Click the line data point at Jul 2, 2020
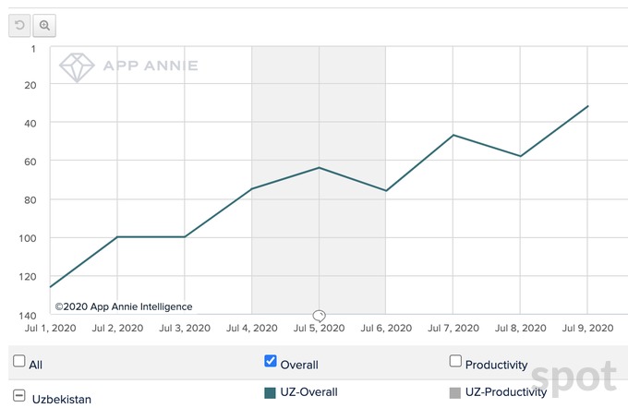Viewport: 628px width, 408px height. (x=117, y=237)
